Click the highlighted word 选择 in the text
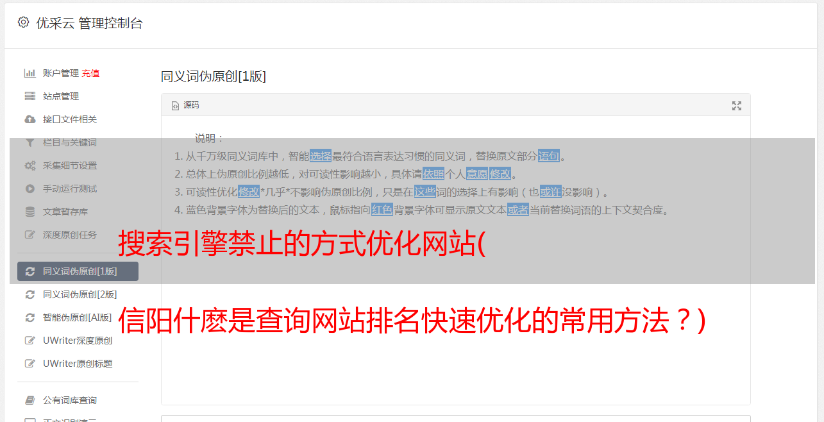824x422 pixels. coord(321,156)
